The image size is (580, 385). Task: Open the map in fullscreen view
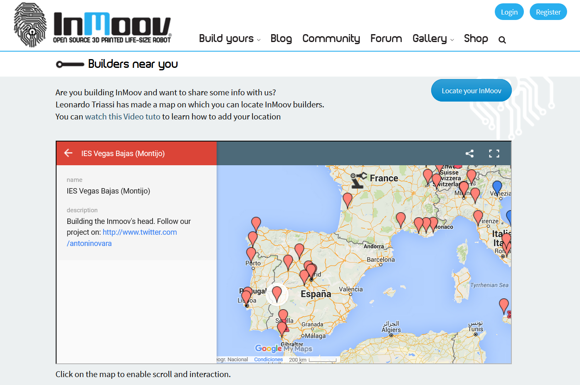494,154
